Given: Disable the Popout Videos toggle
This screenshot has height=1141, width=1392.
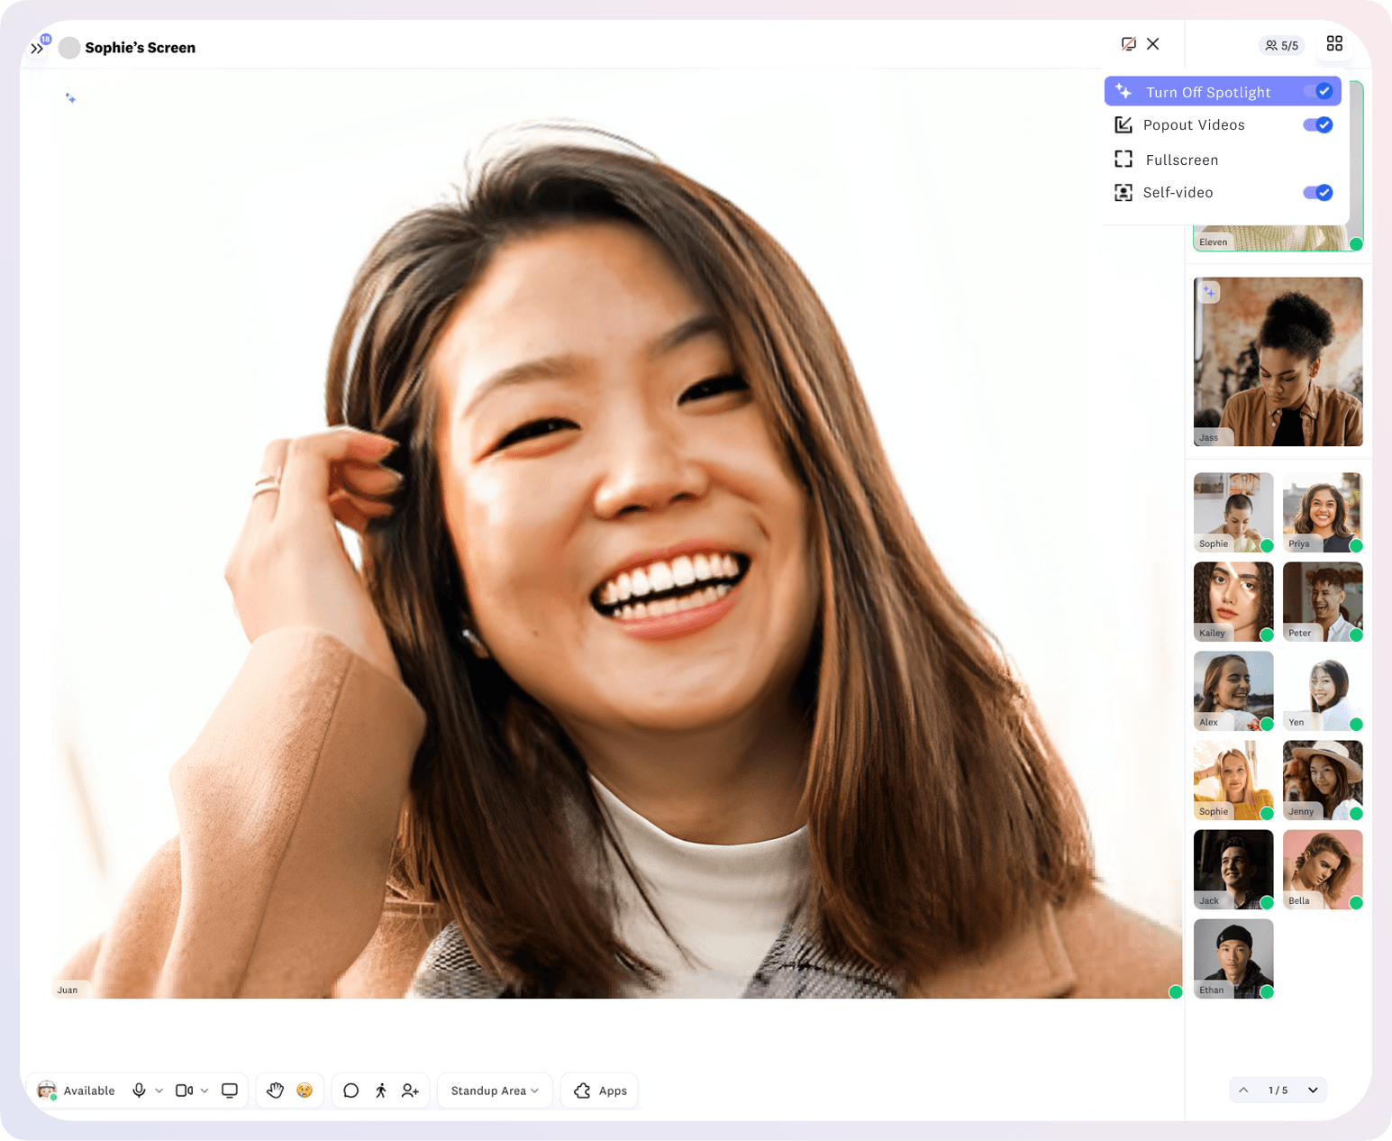Looking at the screenshot, I should pyautogui.click(x=1318, y=125).
